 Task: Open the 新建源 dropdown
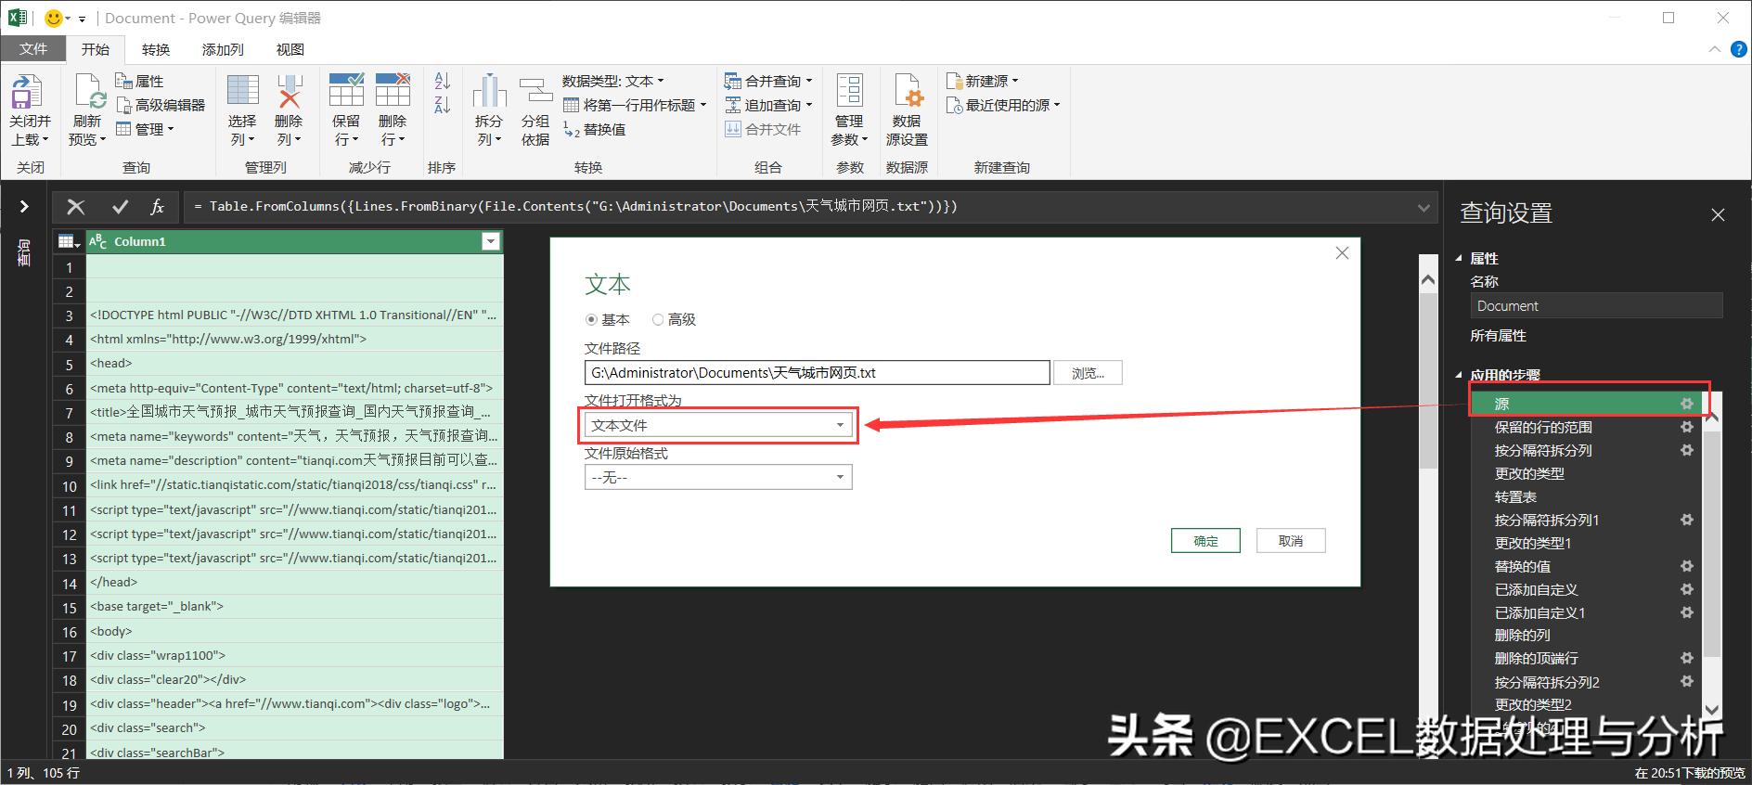pos(983,81)
